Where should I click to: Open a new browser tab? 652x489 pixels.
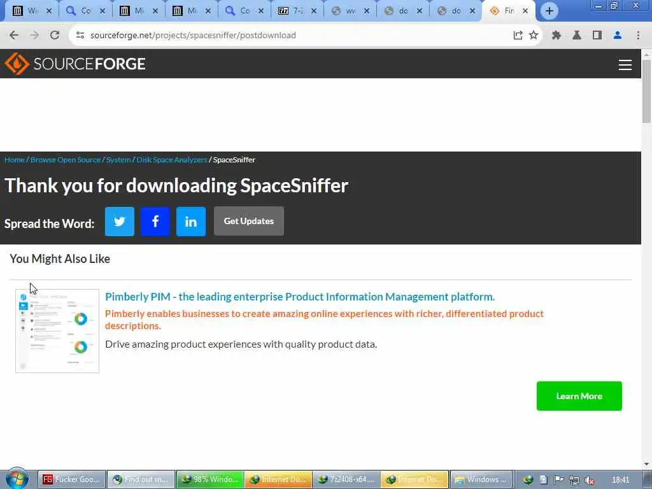point(549,11)
